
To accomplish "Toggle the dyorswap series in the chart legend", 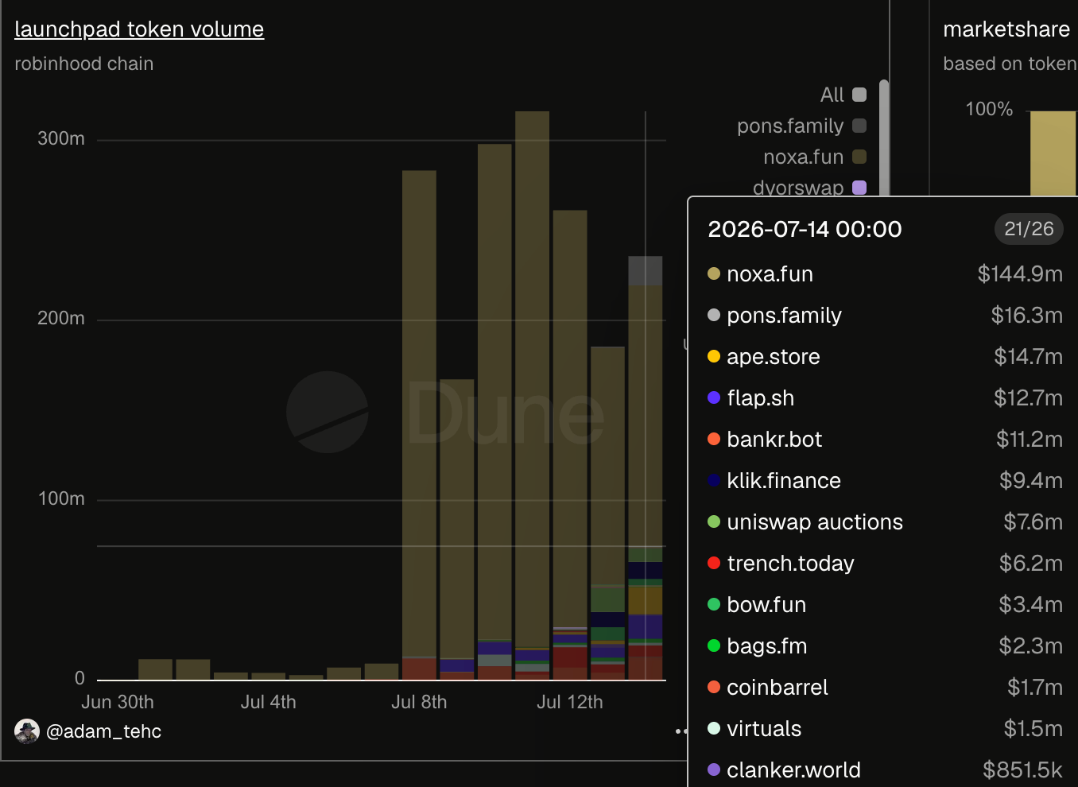I will 809,188.
